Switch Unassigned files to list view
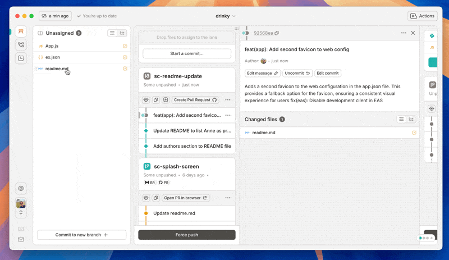449x260 pixels. click(x=113, y=33)
